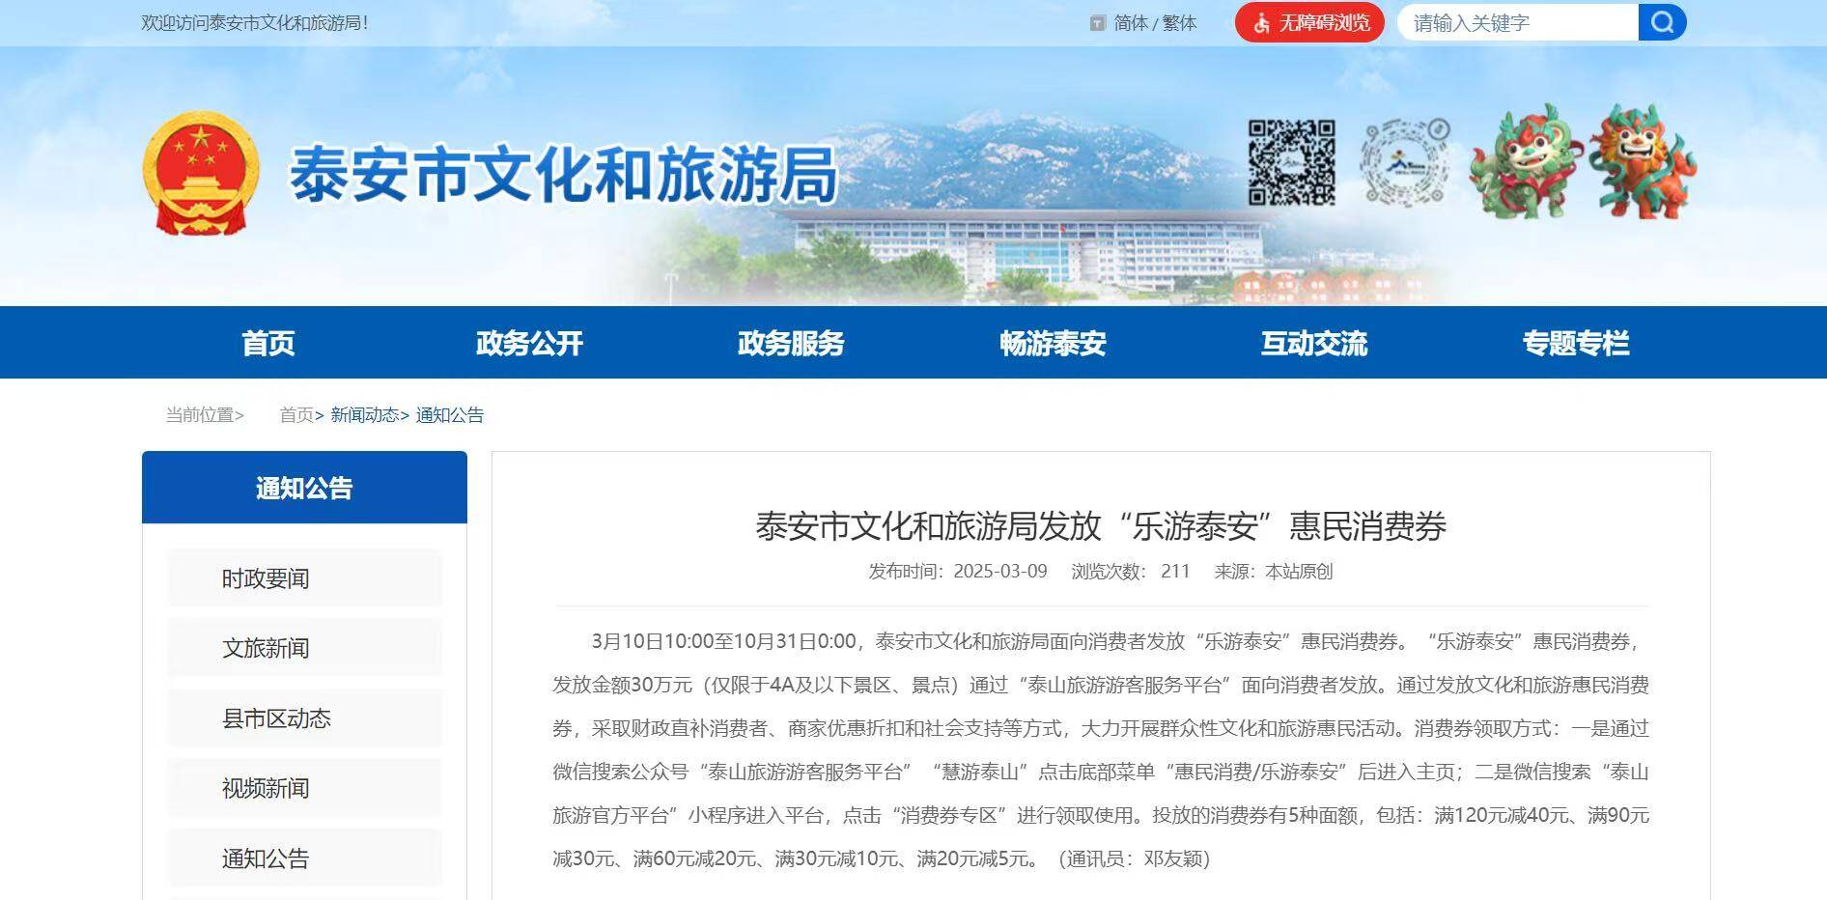Click the article headline about 惠民消费券

pyautogui.click(x=1101, y=526)
